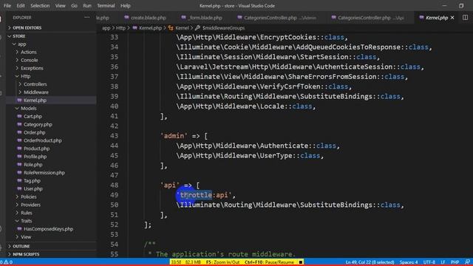Expand the Actions folder
This screenshot has height=266, width=473.
pyautogui.click(x=29, y=52)
